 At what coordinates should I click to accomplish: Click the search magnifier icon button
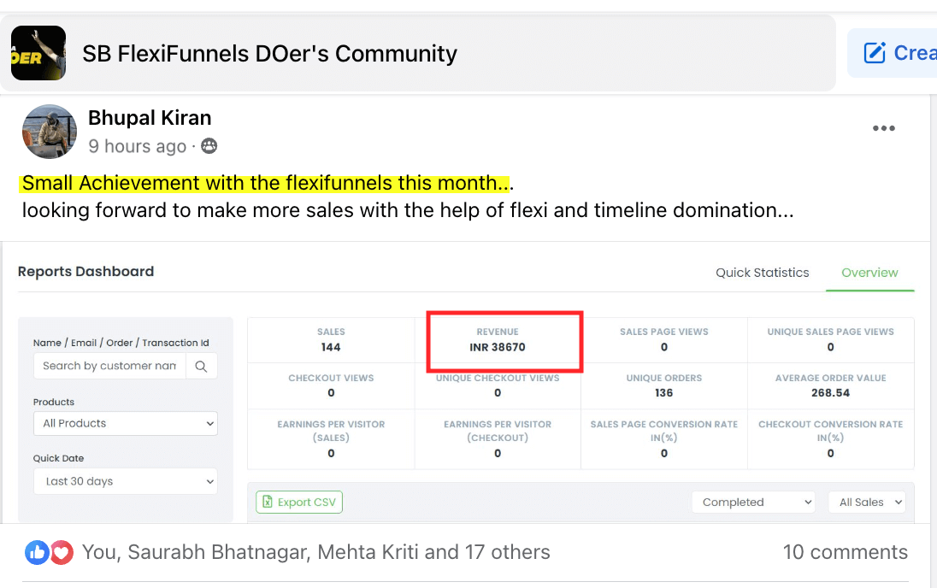coord(201,366)
